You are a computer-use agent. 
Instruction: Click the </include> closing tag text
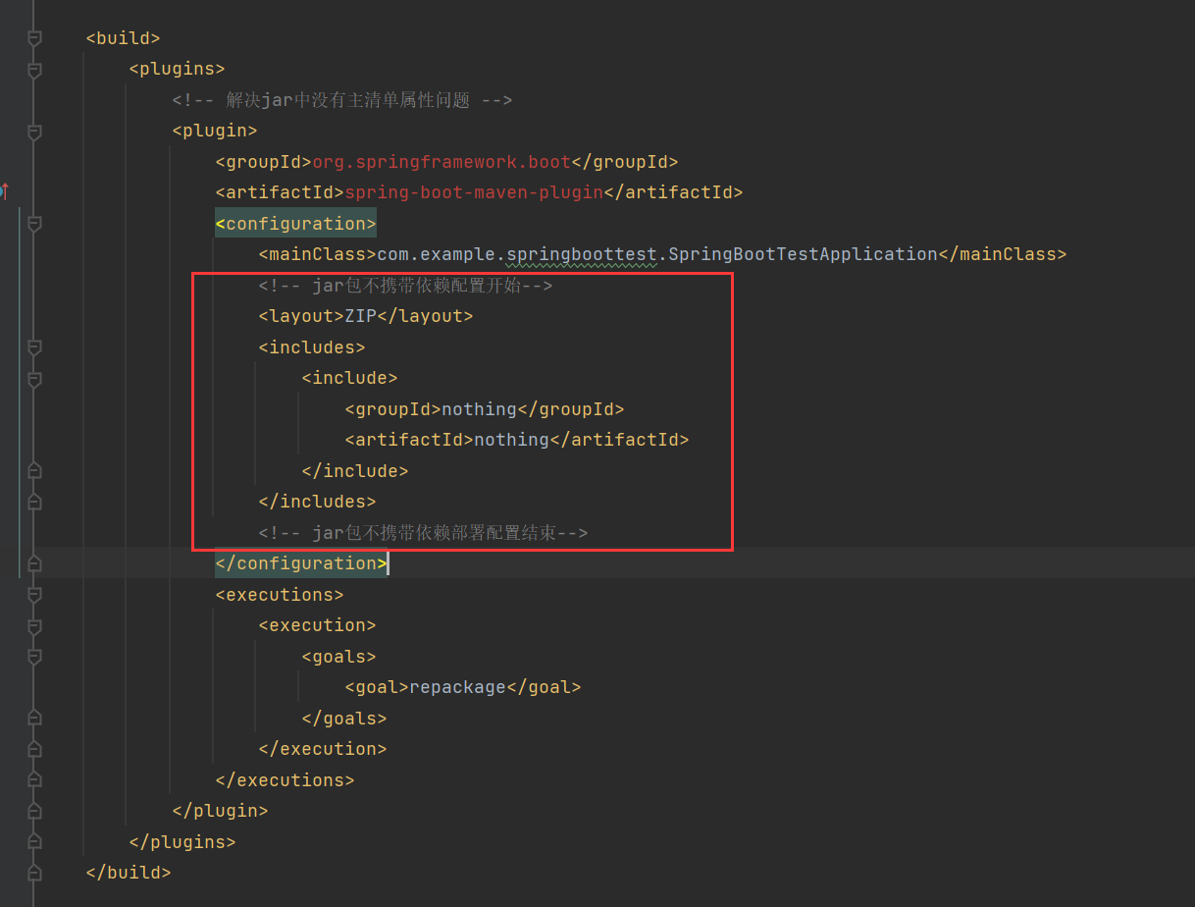click(x=355, y=471)
